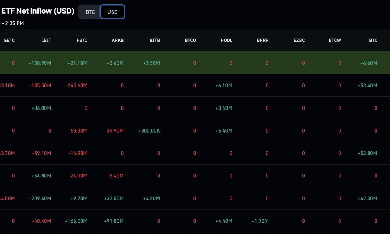Sort by the GBTC column header
390x234 pixels.
[9, 40]
